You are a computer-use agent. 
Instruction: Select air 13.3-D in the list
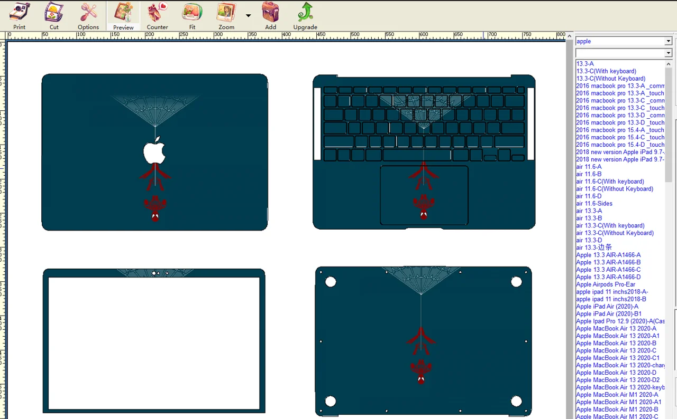click(x=589, y=241)
